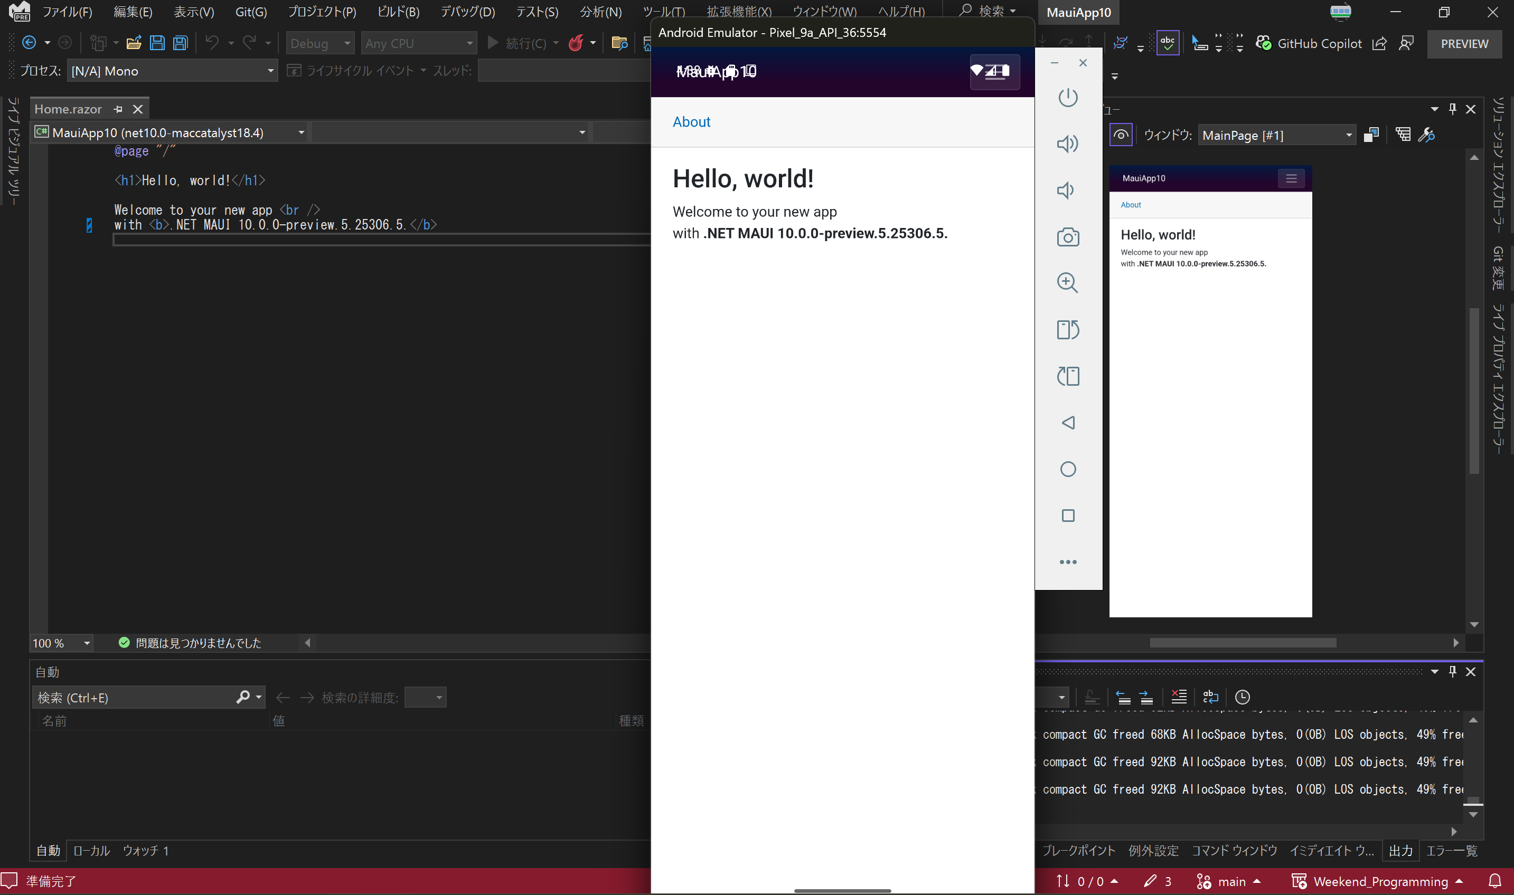Click the GitHub Copilot icon
Image resolution: width=1514 pixels, height=895 pixels.
pyautogui.click(x=1264, y=43)
